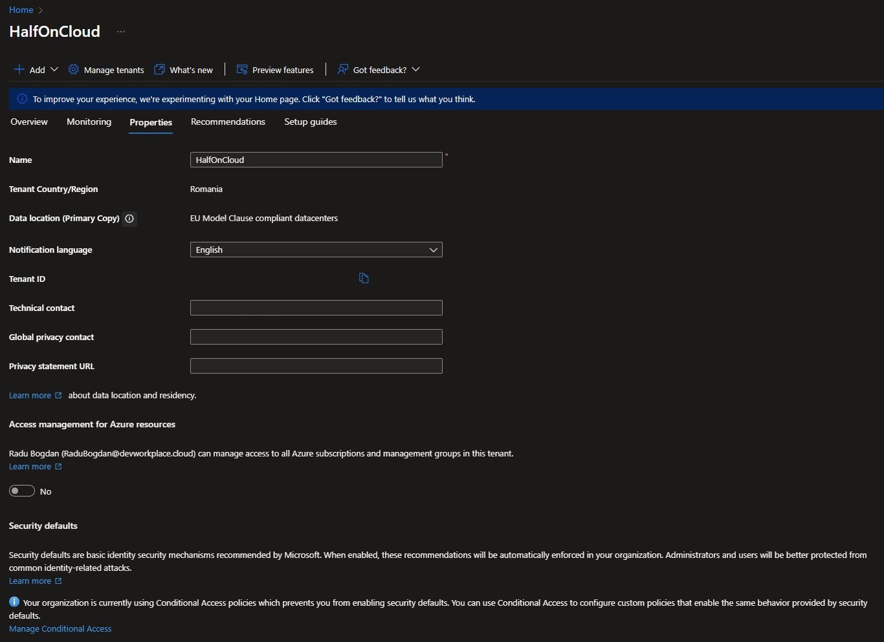
Task: Click into the Privacy statement URL field
Action: pyautogui.click(x=316, y=366)
